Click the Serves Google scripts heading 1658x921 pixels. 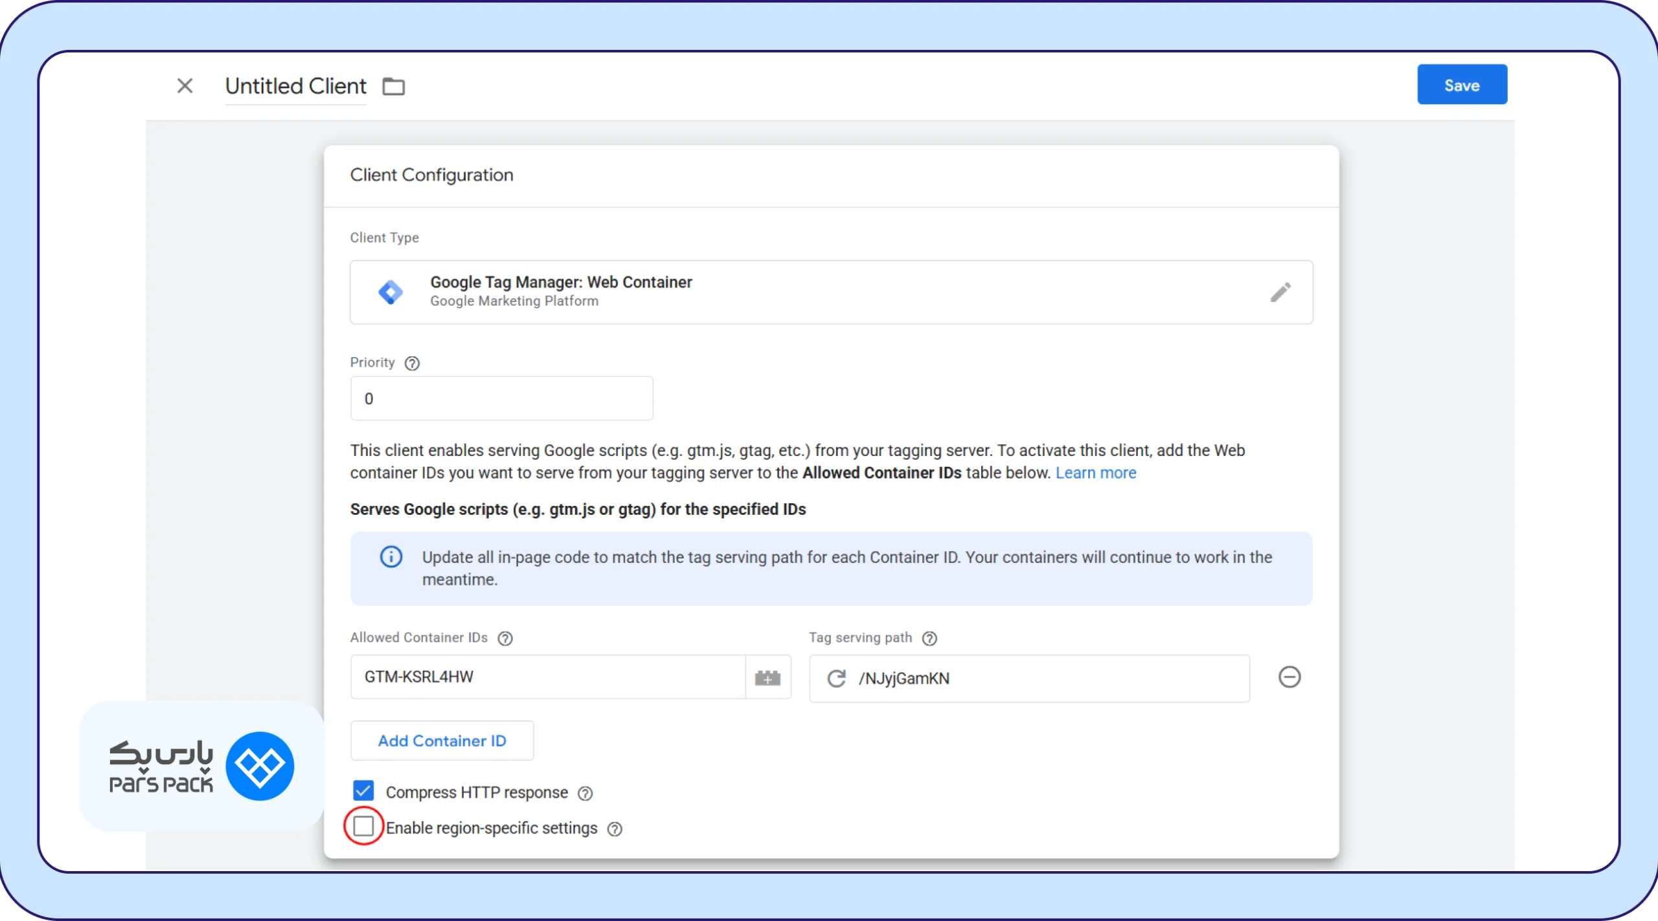point(578,509)
